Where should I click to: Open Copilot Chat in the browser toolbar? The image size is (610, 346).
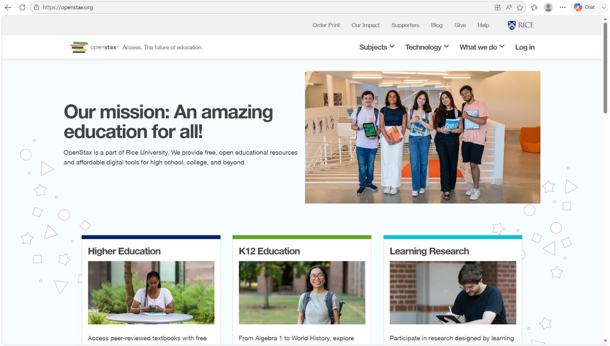(584, 8)
